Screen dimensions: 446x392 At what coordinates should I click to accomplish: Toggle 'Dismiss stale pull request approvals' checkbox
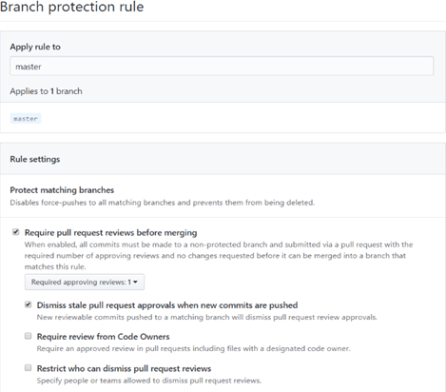29,304
